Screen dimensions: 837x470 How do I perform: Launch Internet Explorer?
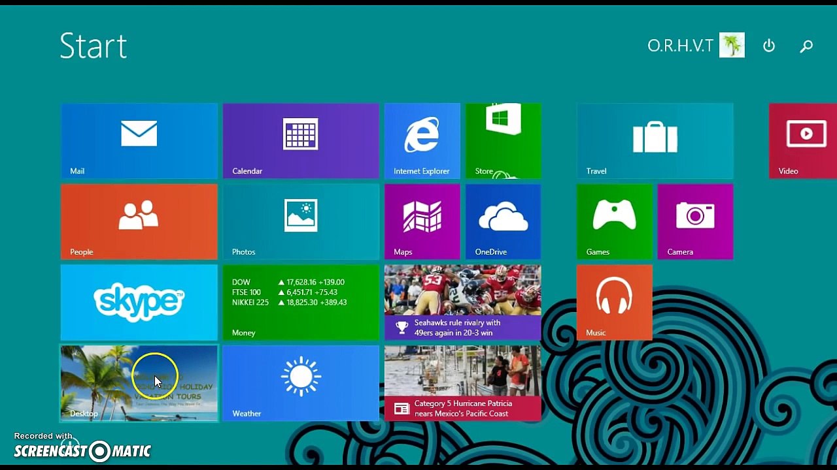click(422, 140)
